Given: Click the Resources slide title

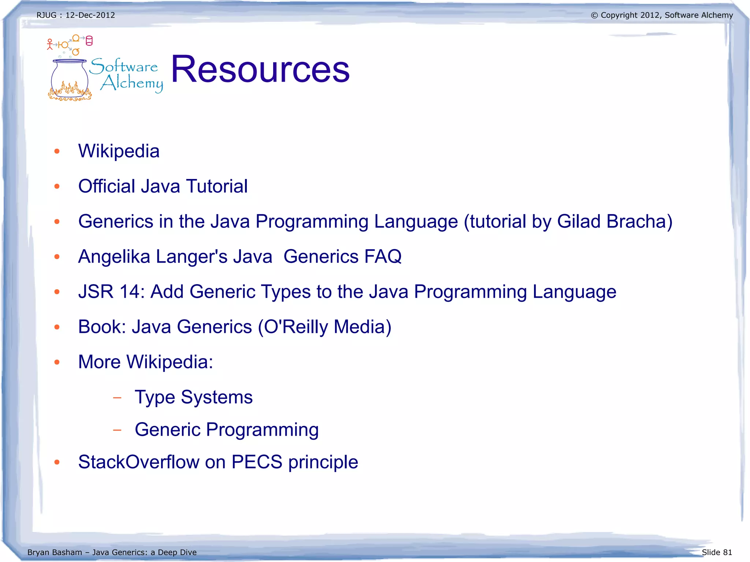Looking at the screenshot, I should pos(260,69).
